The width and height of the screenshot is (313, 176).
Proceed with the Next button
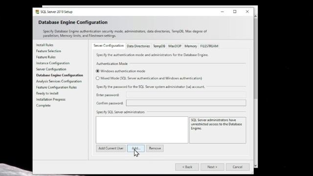[212, 167]
